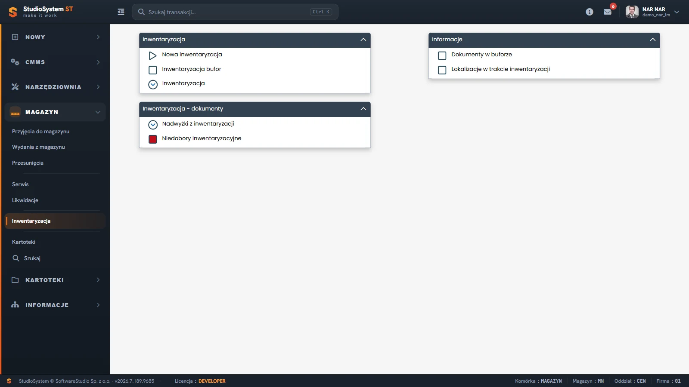Click the user avatar photo
The image size is (689, 387).
pos(632,12)
